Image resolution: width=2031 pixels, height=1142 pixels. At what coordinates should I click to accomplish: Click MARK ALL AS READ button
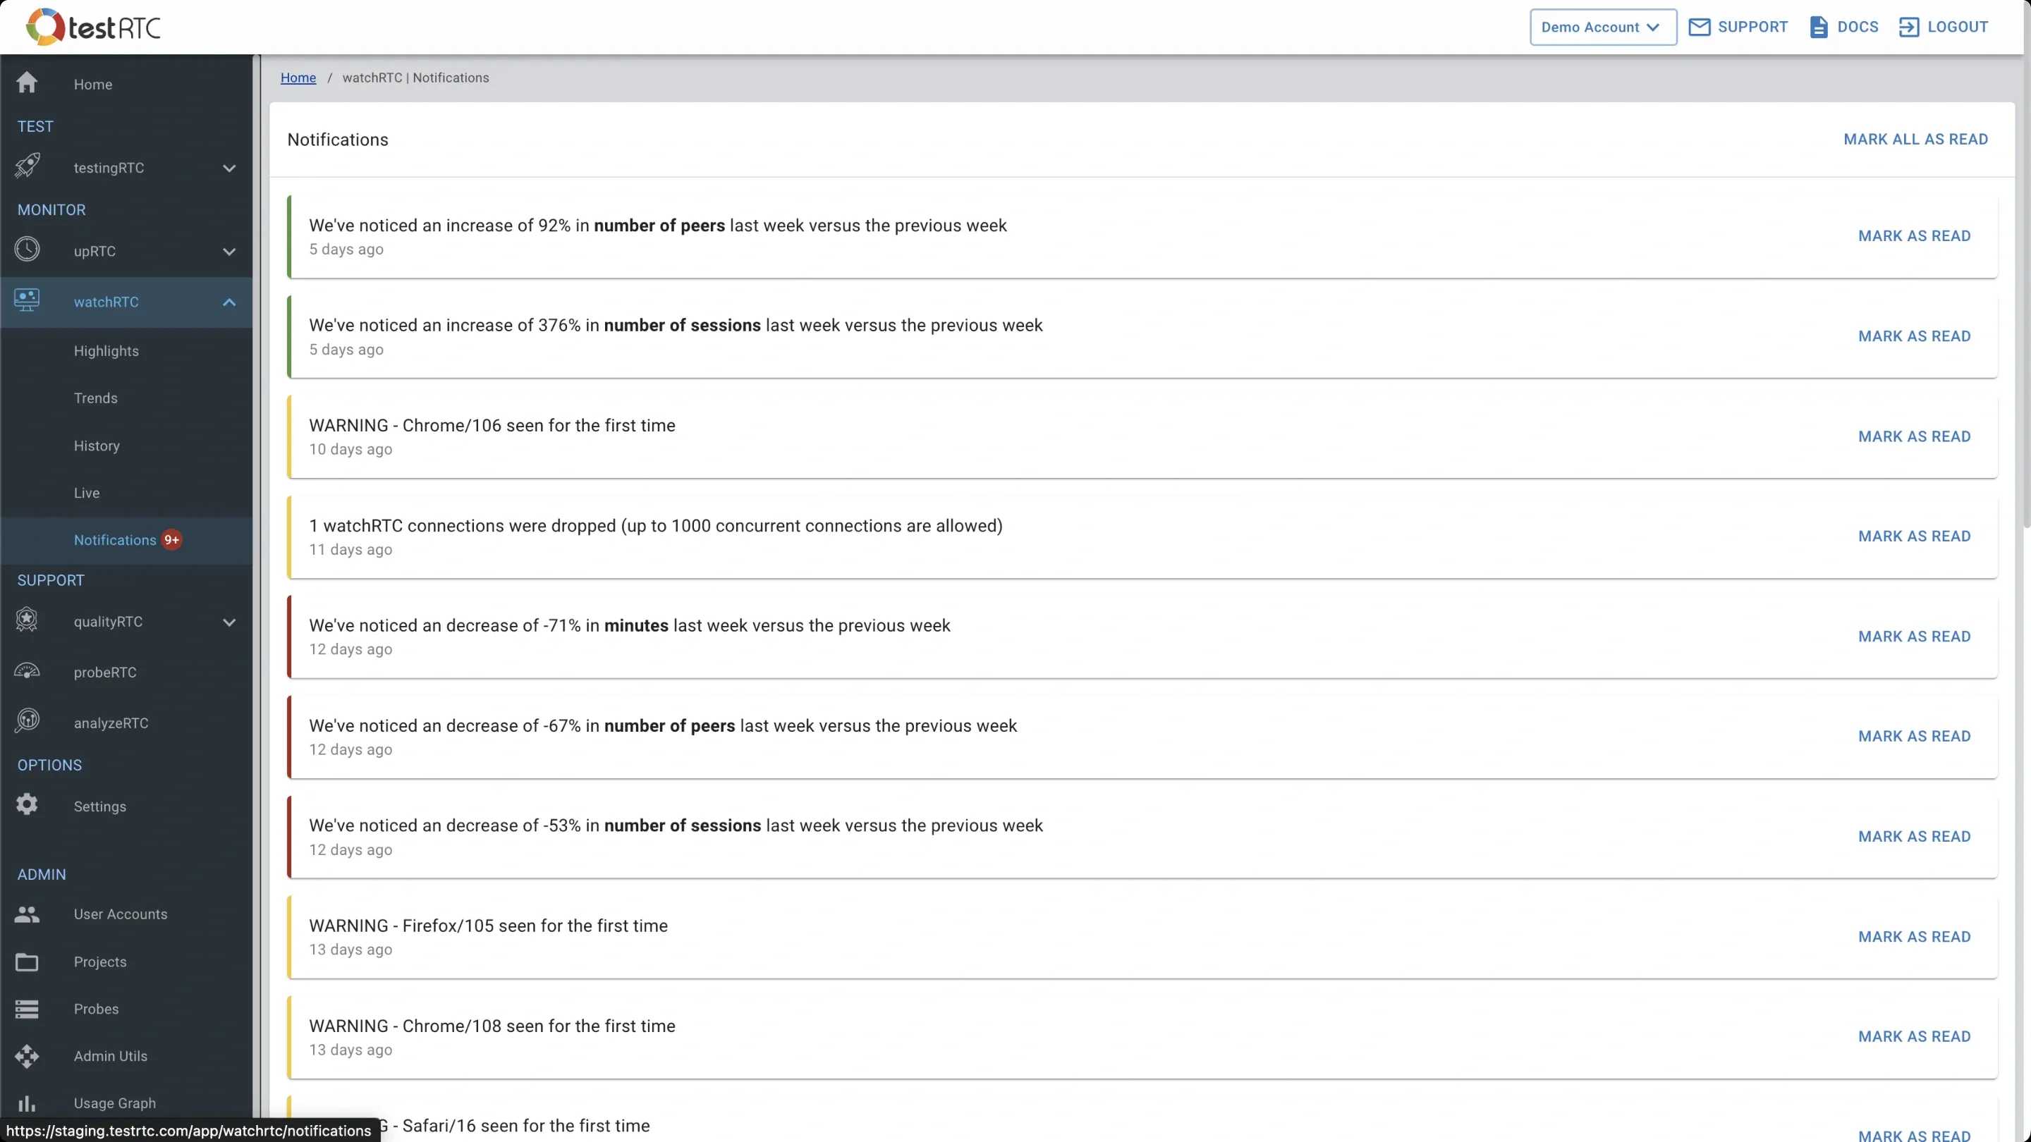[1917, 140]
